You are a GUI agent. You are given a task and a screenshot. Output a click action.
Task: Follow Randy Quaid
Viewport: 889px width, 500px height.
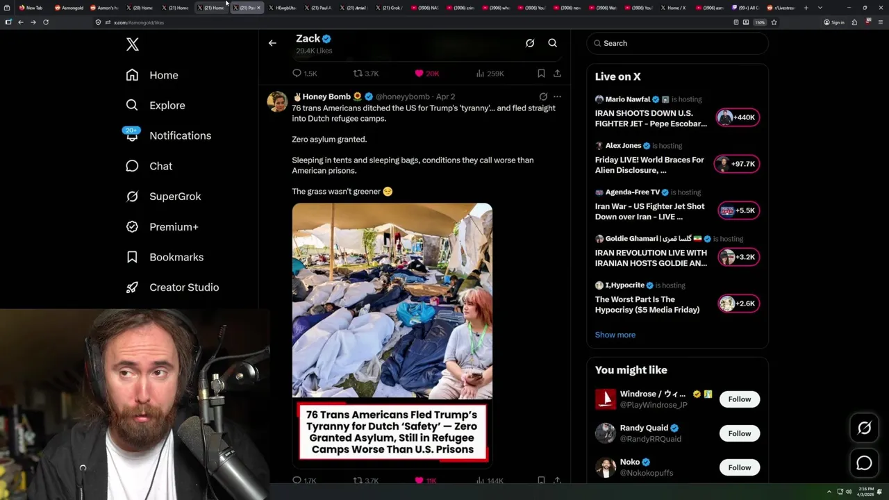pyautogui.click(x=740, y=433)
